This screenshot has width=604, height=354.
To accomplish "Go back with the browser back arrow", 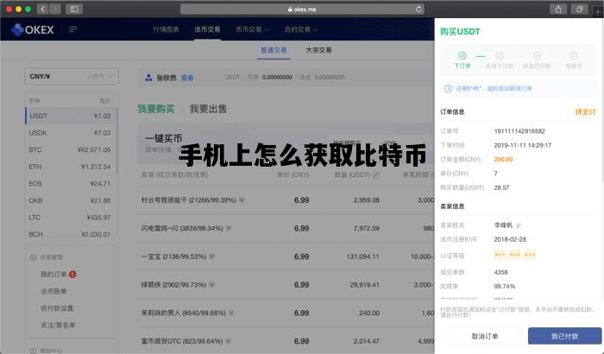I will tap(43, 9).
